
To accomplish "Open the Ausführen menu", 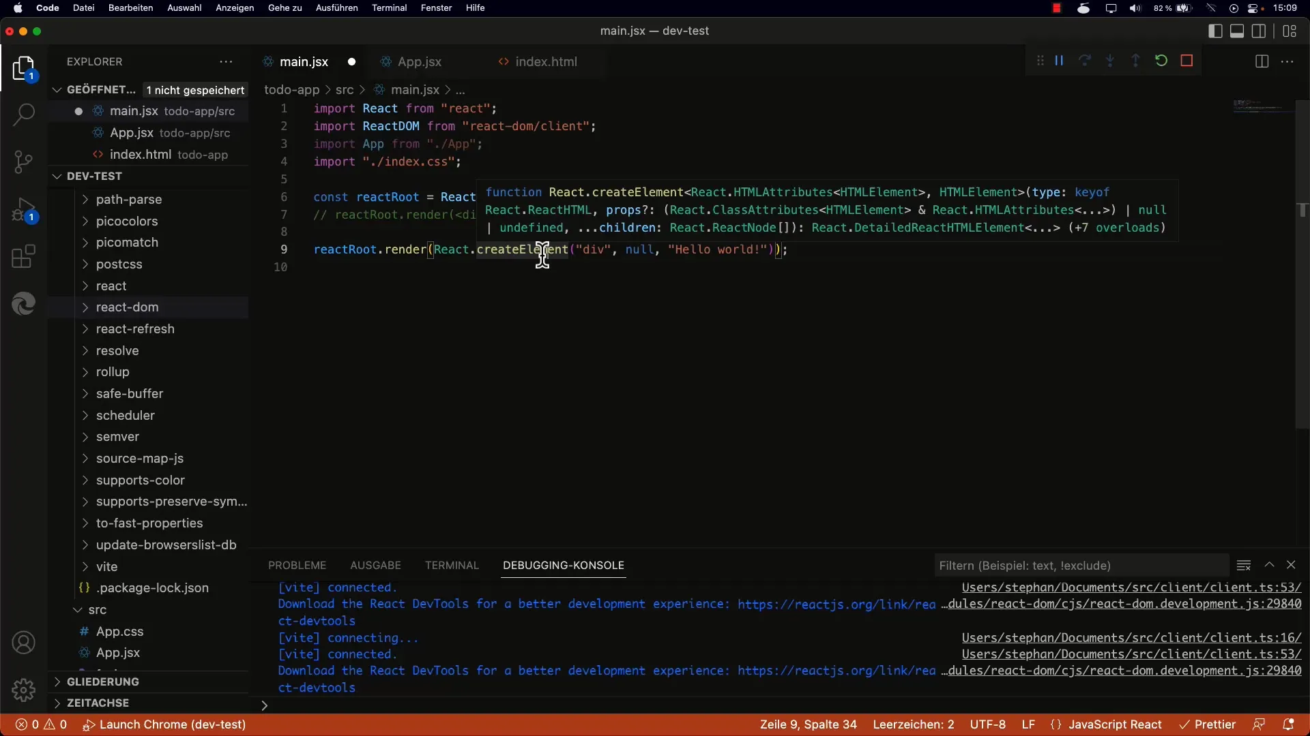I will pos(336,8).
